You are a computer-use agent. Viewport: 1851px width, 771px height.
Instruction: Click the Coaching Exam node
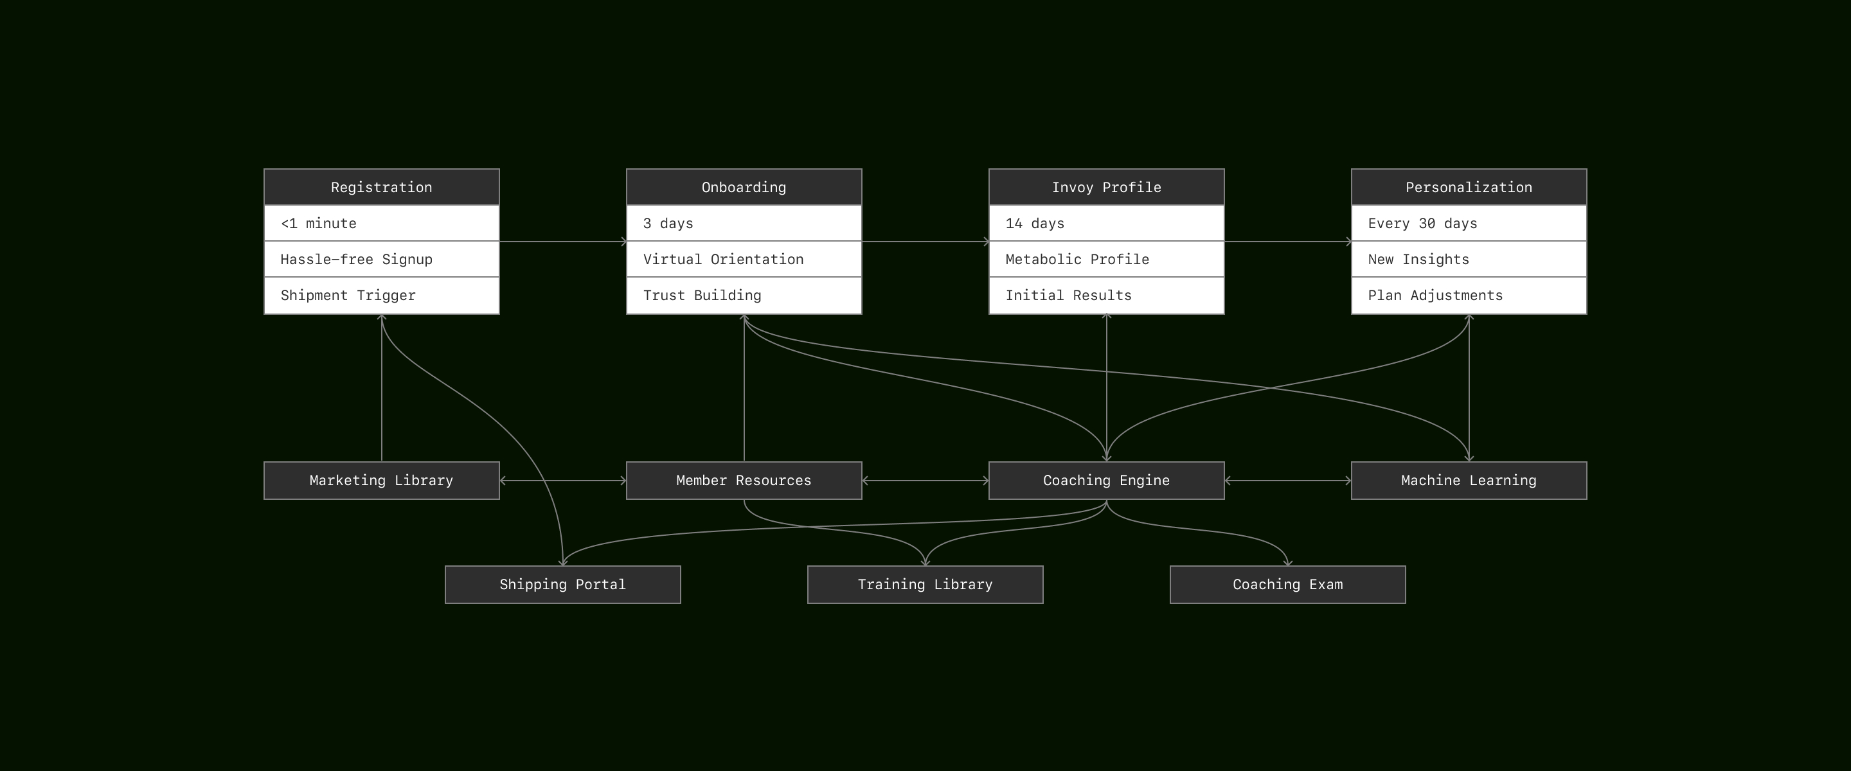point(1287,585)
